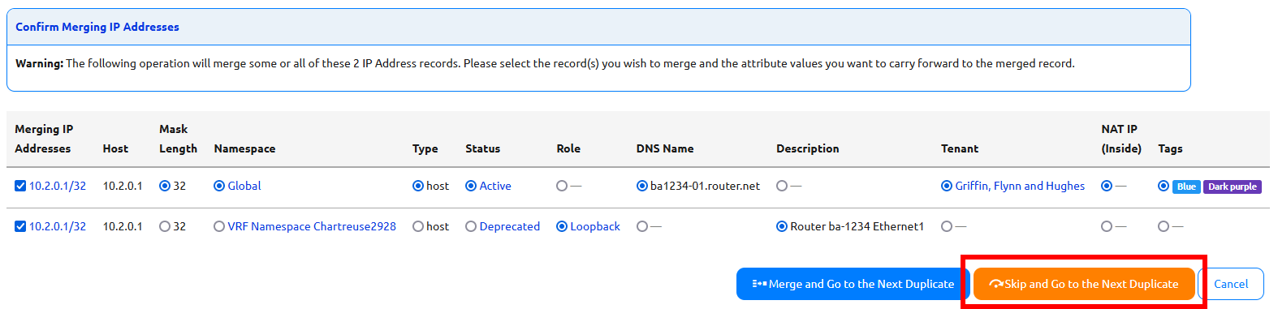Select host type radio in Active row
The image size is (1278, 309).
pyautogui.click(x=418, y=186)
